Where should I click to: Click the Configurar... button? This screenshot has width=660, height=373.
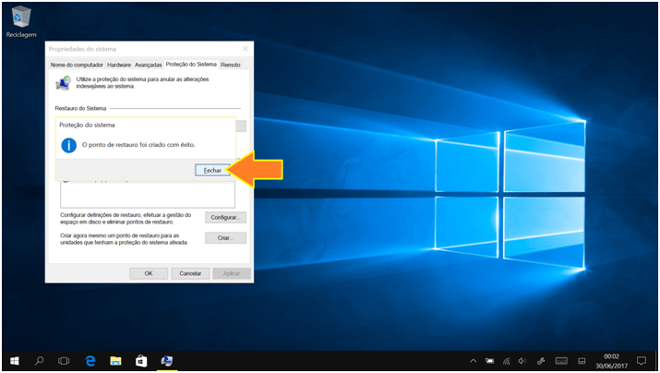coord(227,217)
